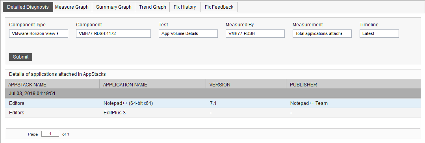Switch to the Detailed Diagnosis tab

pyautogui.click(x=28, y=7)
